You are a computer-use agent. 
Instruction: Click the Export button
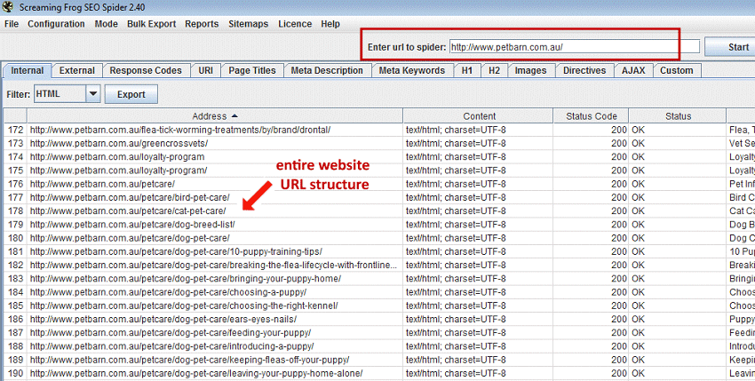point(131,94)
